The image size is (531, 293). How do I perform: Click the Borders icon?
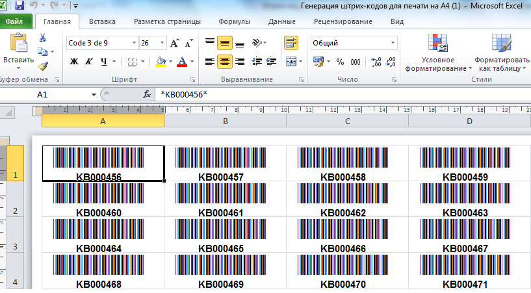[x=132, y=62]
